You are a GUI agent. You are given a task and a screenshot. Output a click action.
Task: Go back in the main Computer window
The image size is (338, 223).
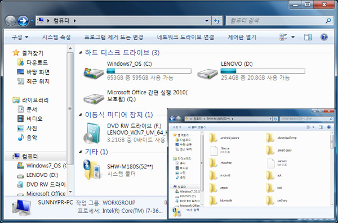(x=10, y=21)
